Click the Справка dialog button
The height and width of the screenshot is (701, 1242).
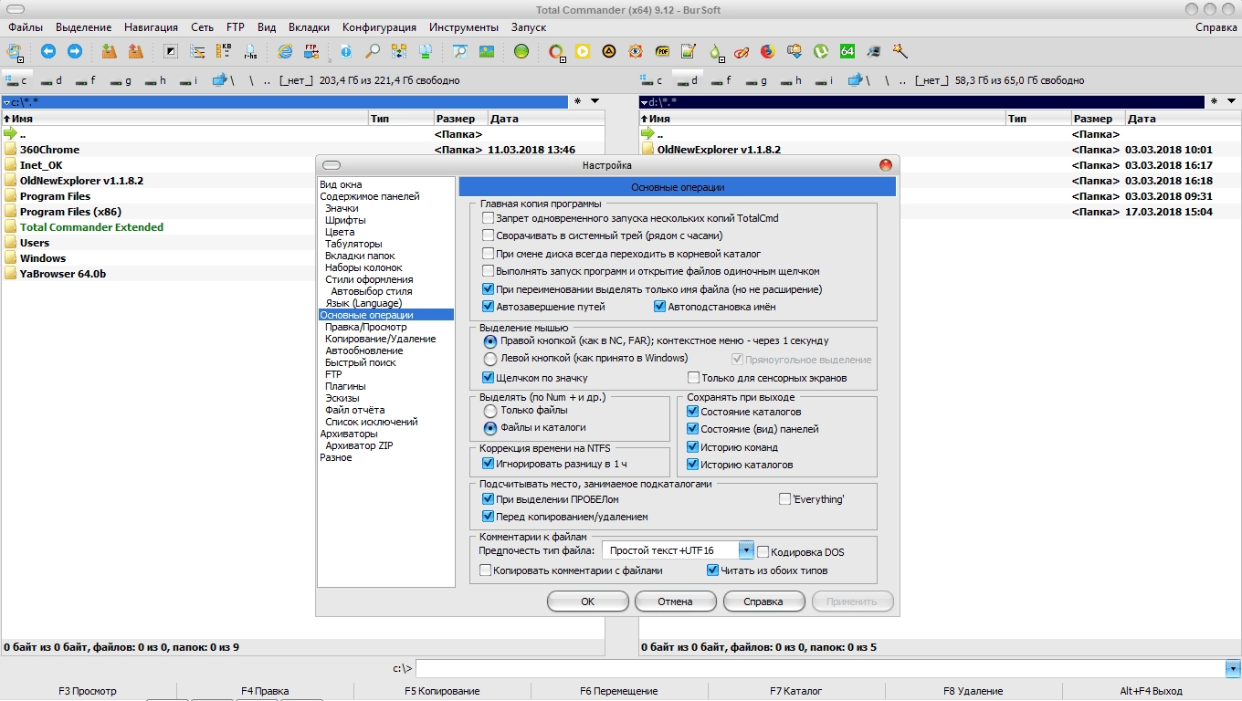(763, 602)
